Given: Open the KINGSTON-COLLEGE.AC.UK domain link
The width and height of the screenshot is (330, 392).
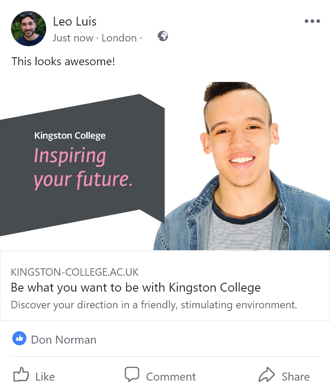Looking at the screenshot, I should point(75,272).
